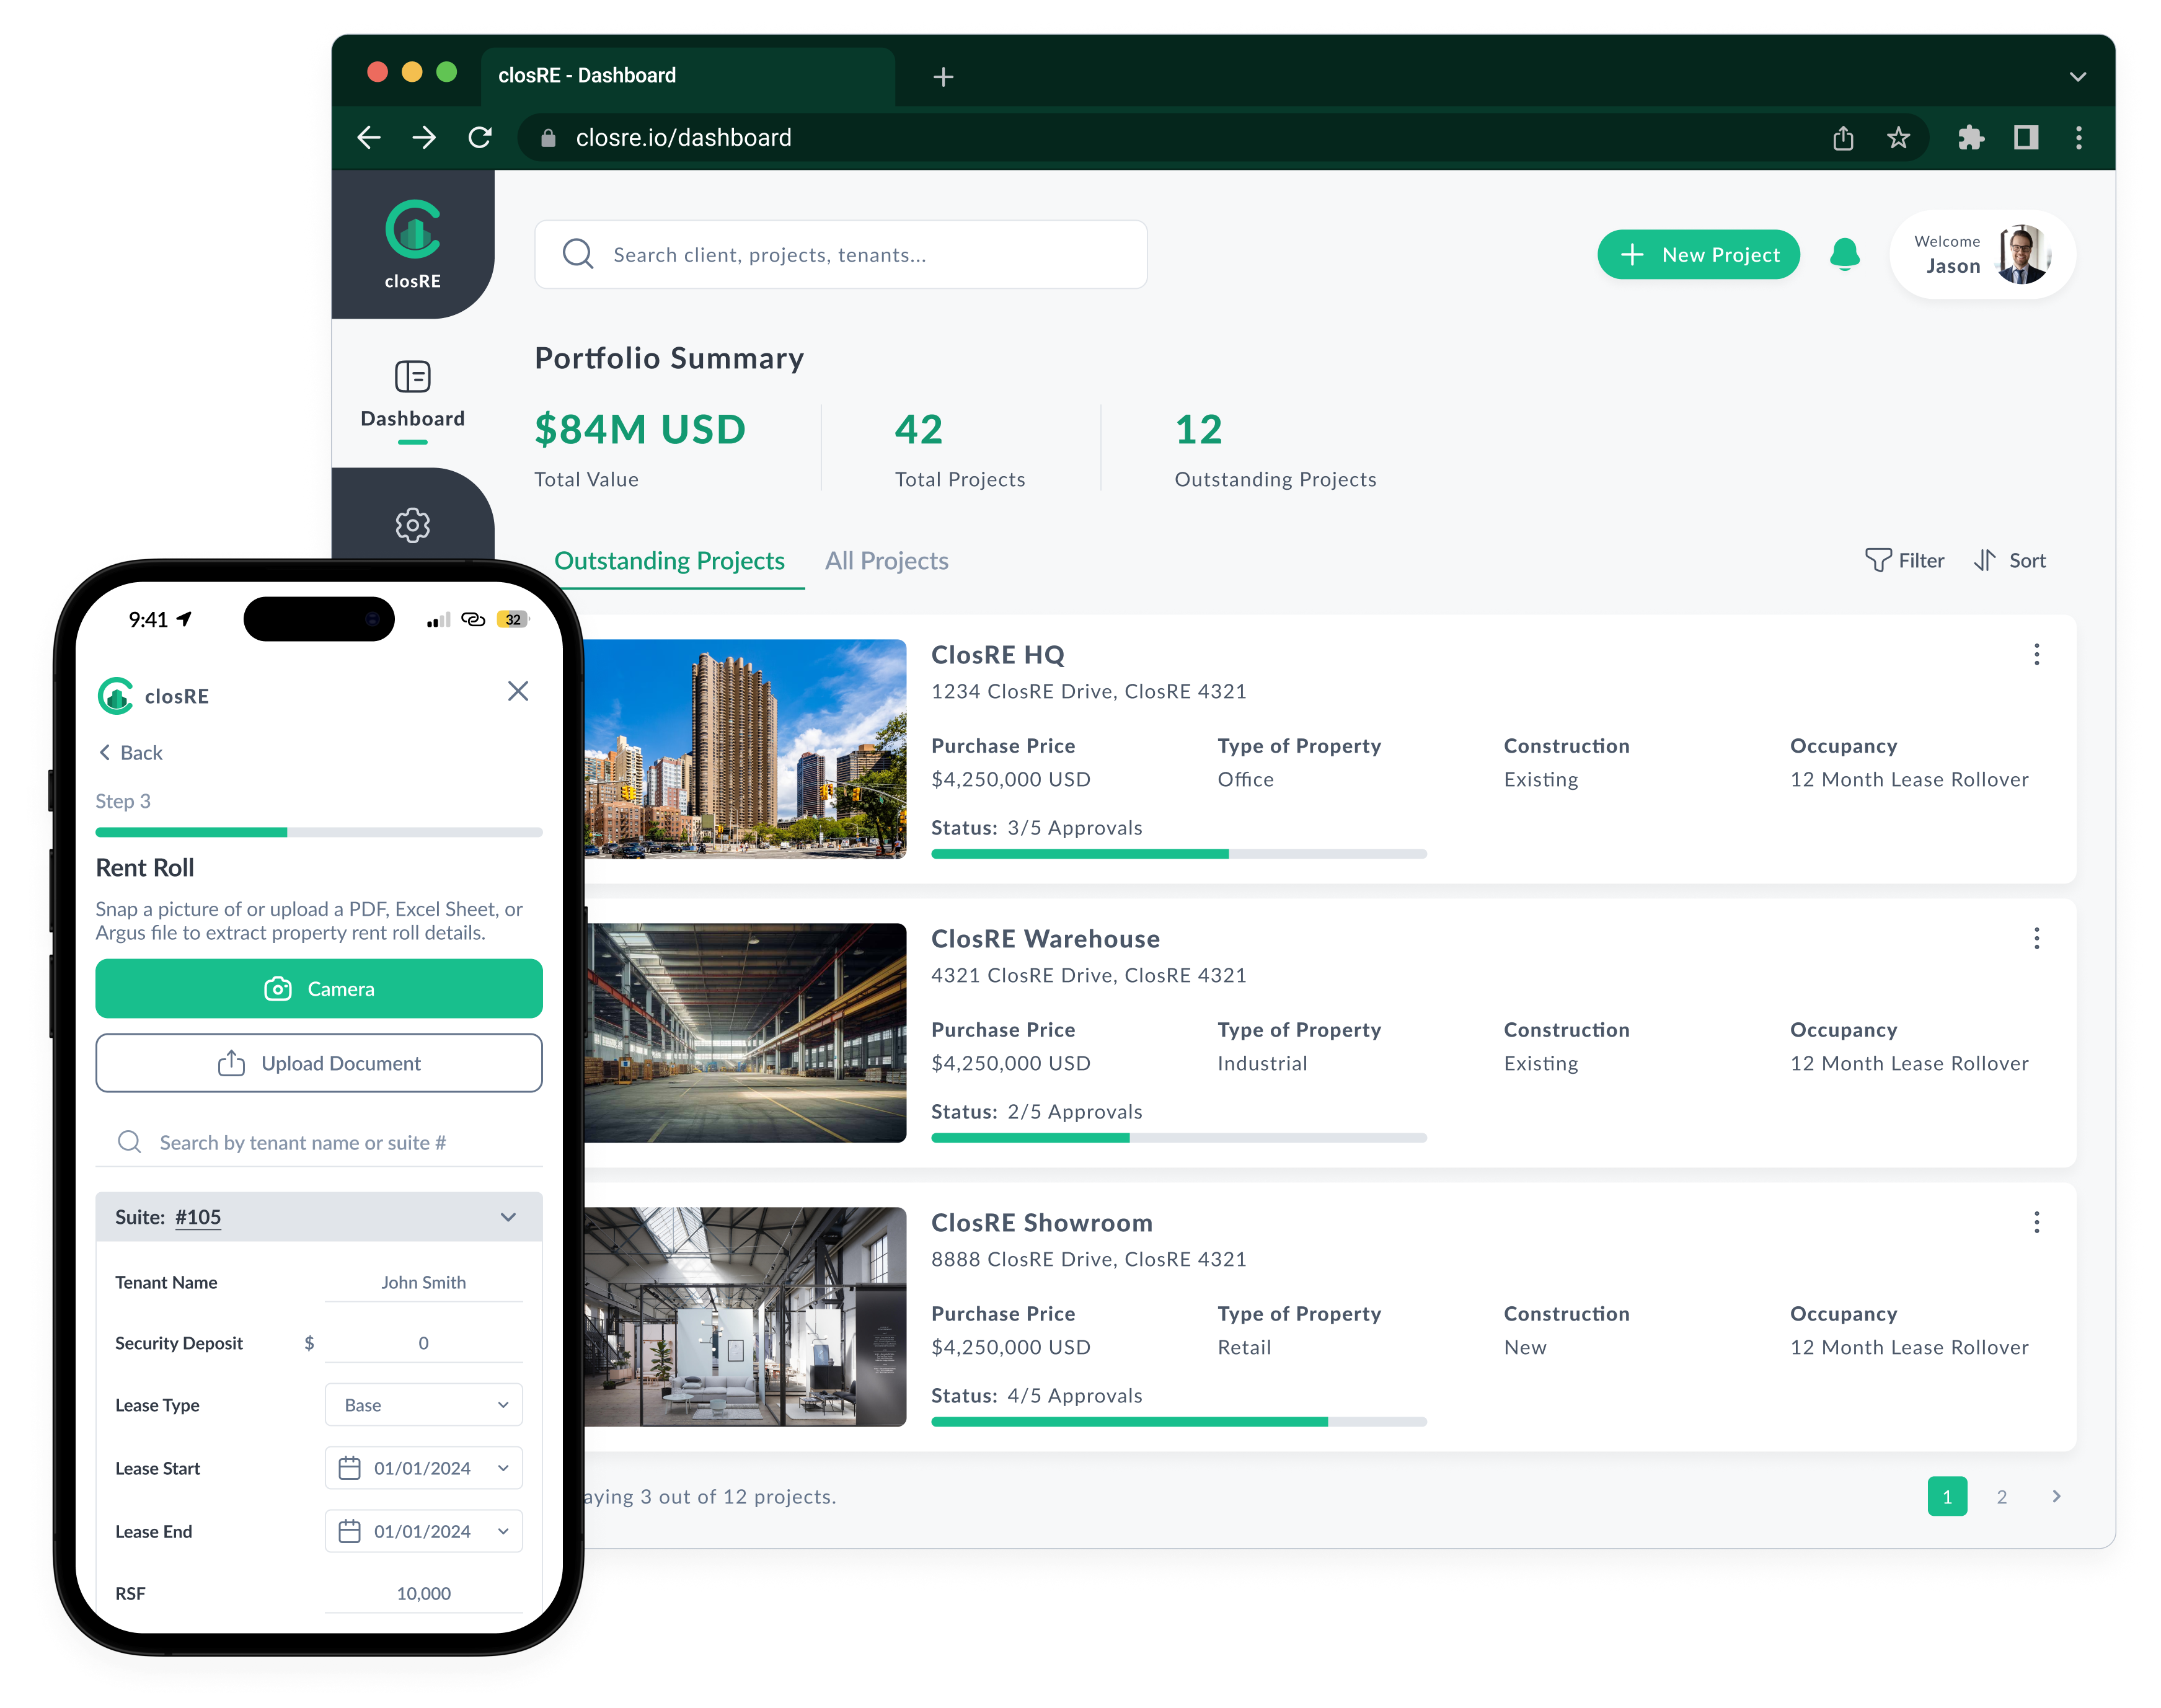The width and height of the screenshot is (2161, 1708).
Task: Tap the Upload Document button
Action: click(x=319, y=1063)
